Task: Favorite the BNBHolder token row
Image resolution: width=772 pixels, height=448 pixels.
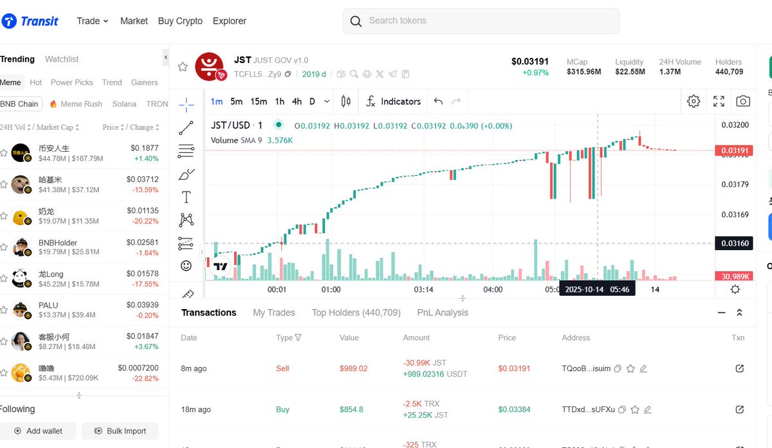Action: click(x=4, y=248)
